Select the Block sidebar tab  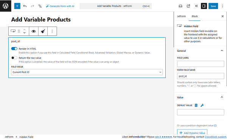tap(194, 16)
